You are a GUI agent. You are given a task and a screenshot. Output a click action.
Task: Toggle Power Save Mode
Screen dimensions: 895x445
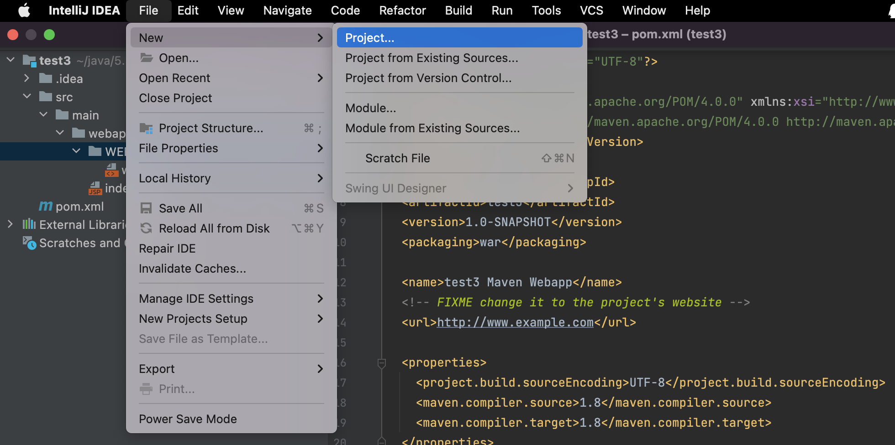click(x=231, y=419)
